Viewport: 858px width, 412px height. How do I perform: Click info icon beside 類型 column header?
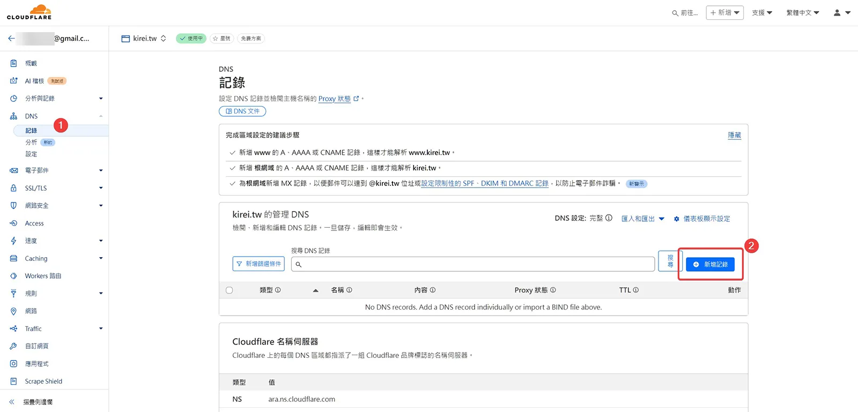[x=278, y=290]
